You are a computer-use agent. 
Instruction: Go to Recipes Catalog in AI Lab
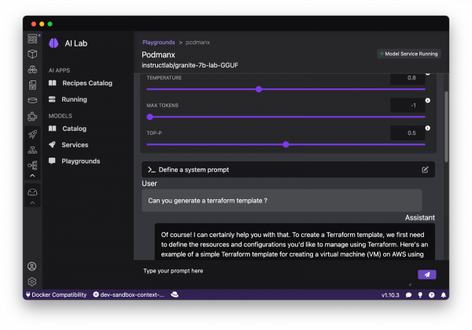87,83
